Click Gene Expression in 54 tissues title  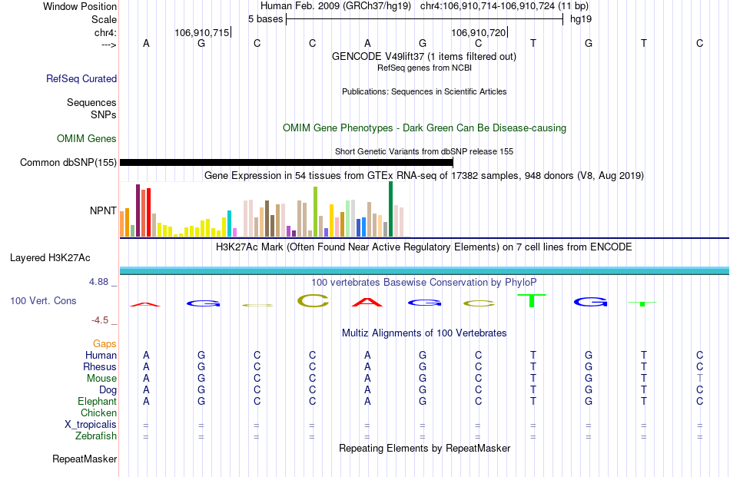click(424, 175)
